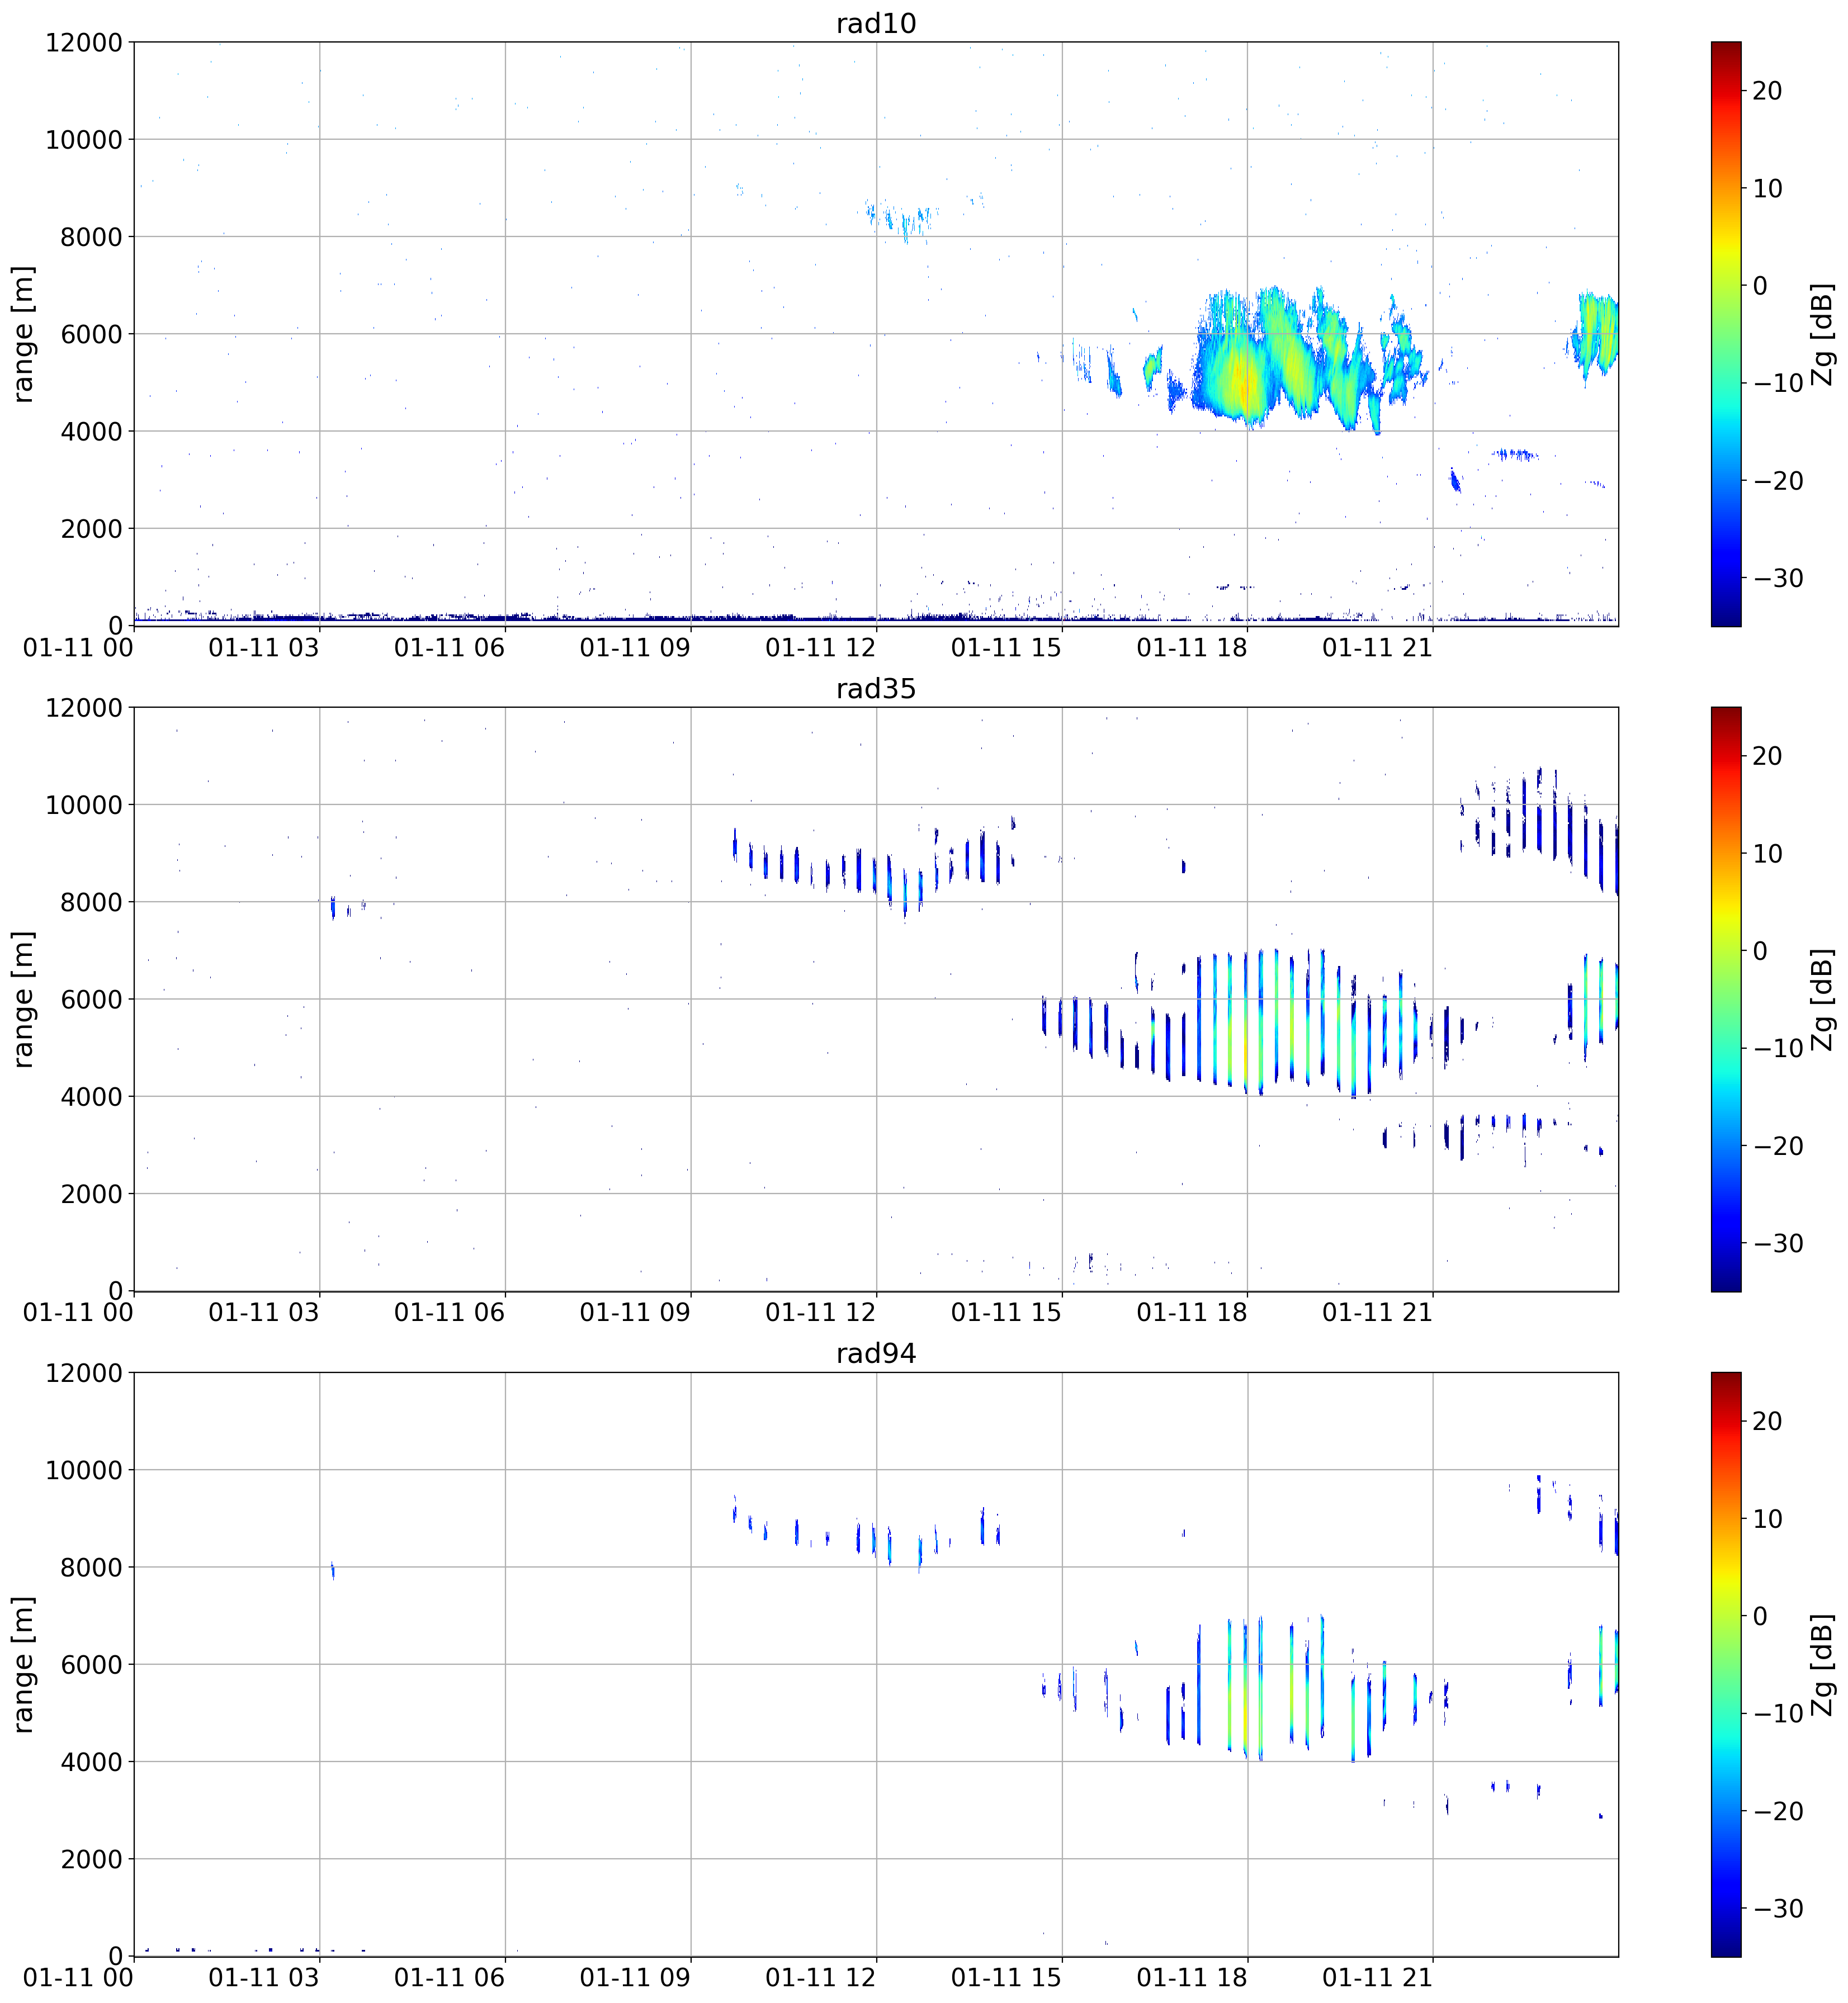Click the −10 tick on rad94 colorbar
This screenshot has width=1848, height=2003.
(1778, 1713)
